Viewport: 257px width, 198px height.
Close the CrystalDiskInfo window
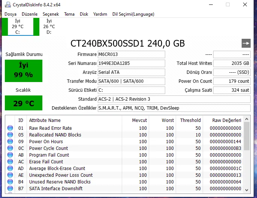coord(245,4)
